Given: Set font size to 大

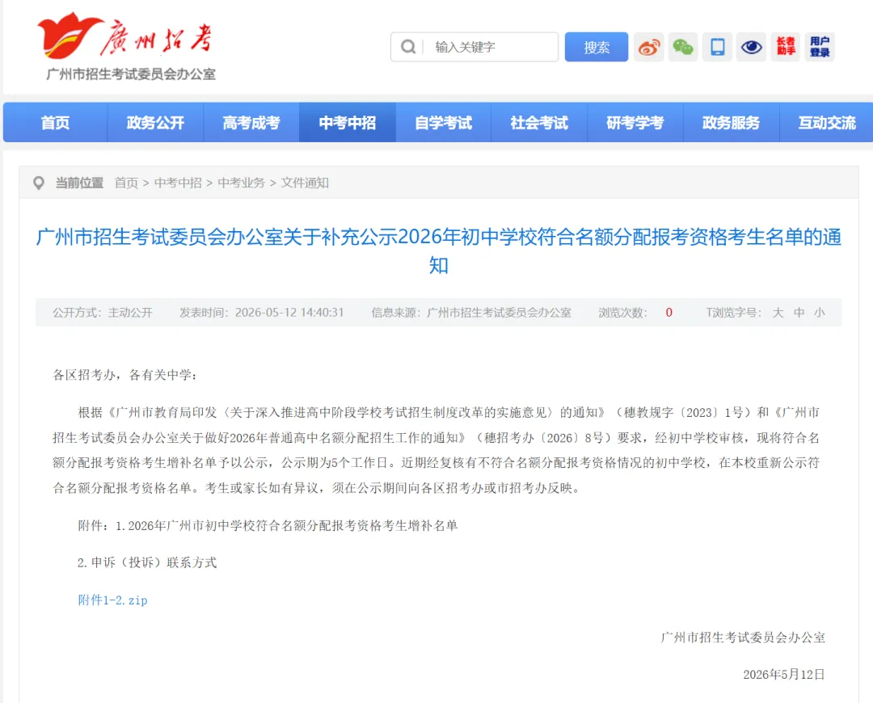Looking at the screenshot, I should point(778,313).
